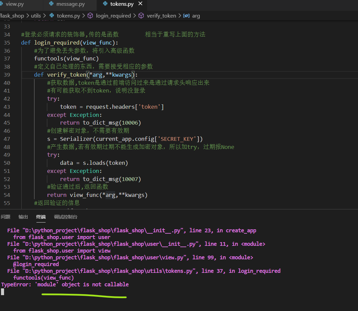Image resolution: width=358 pixels, height=311 pixels.
Task: Click 'data = s.loads(token)' line
Action: 94,163
